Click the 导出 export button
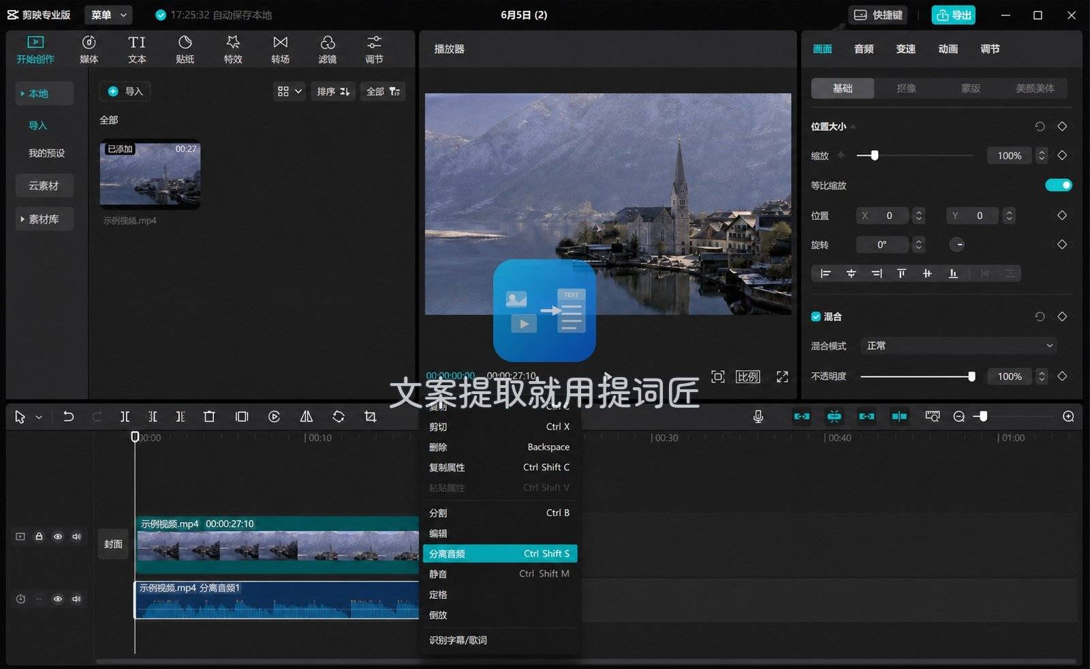 (x=954, y=15)
